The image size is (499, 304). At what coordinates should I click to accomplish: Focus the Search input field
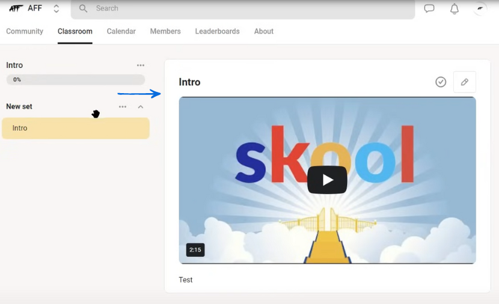(x=243, y=8)
